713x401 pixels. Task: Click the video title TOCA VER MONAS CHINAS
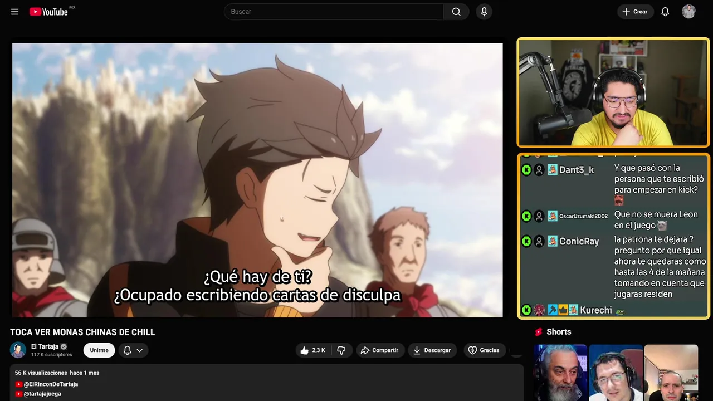pyautogui.click(x=82, y=332)
